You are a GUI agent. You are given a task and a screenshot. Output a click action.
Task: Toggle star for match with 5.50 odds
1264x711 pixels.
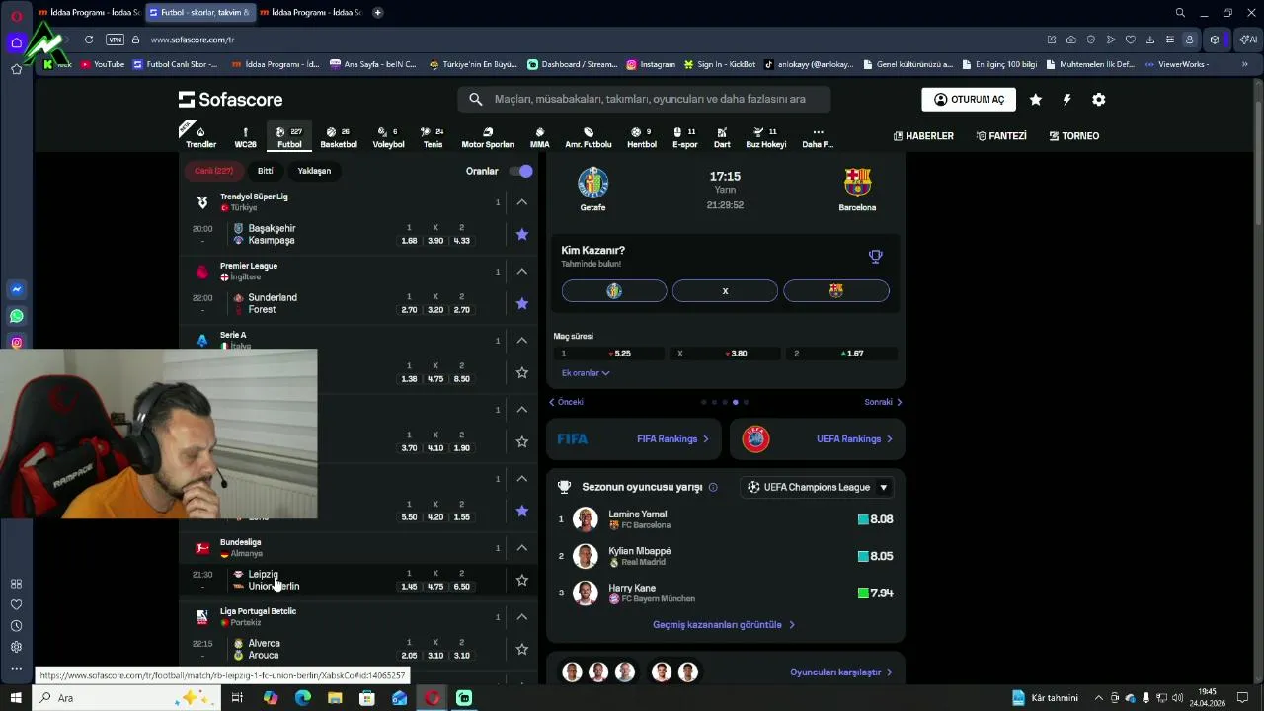coord(522,511)
